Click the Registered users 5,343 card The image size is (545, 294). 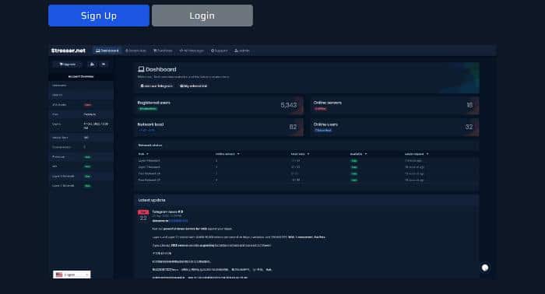(x=220, y=105)
